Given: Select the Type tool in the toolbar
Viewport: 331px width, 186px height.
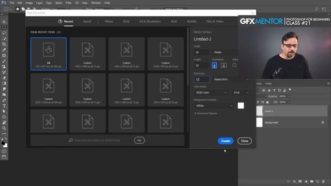Looking at the screenshot, I should 4,106.
